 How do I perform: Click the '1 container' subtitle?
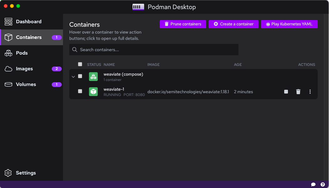112,80
